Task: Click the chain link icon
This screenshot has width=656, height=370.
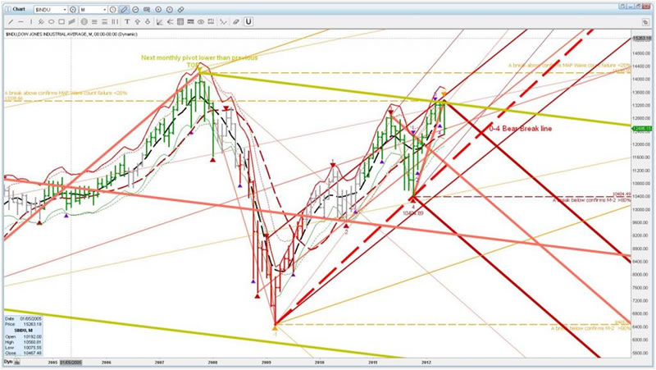Action: [x=180, y=10]
